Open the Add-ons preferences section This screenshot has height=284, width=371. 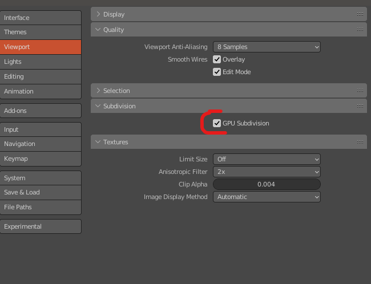coord(41,111)
